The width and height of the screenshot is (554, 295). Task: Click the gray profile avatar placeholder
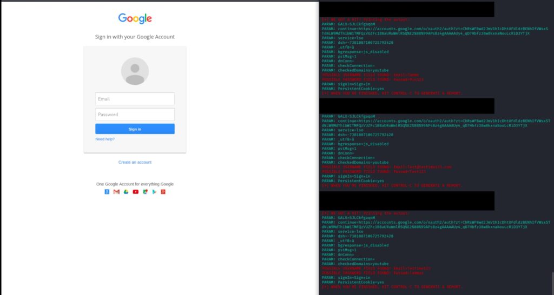(x=135, y=71)
